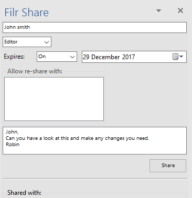Click the "Can you have a look" message line
Screen dimensions: 192x198
pyautogui.click(x=77, y=138)
